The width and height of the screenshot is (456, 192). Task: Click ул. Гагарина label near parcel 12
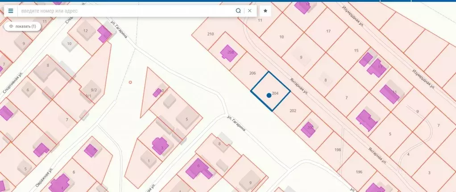pos(119,29)
